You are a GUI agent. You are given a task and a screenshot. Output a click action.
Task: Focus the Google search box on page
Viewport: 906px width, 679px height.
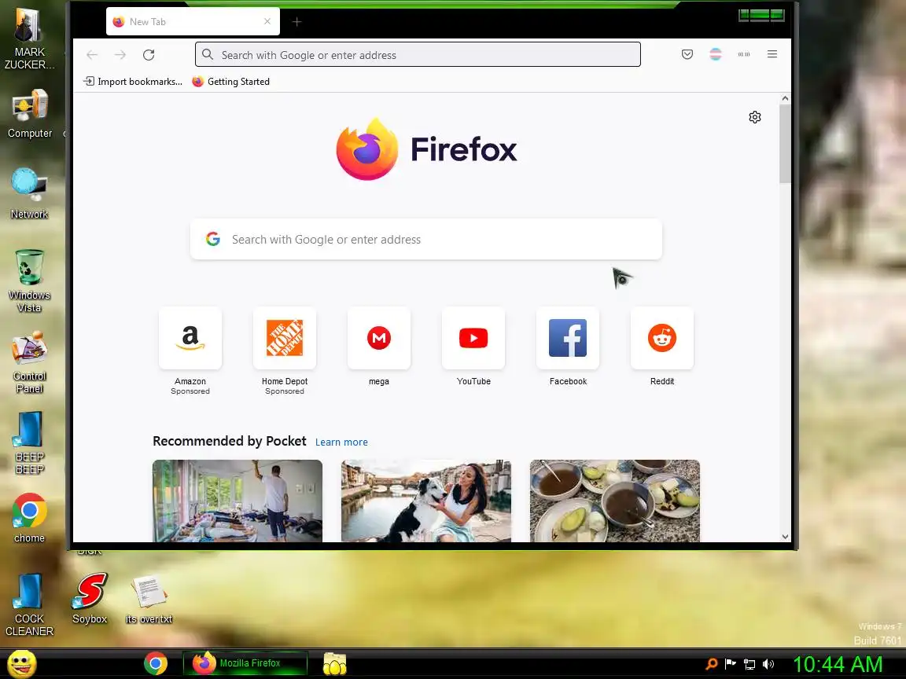(x=425, y=239)
